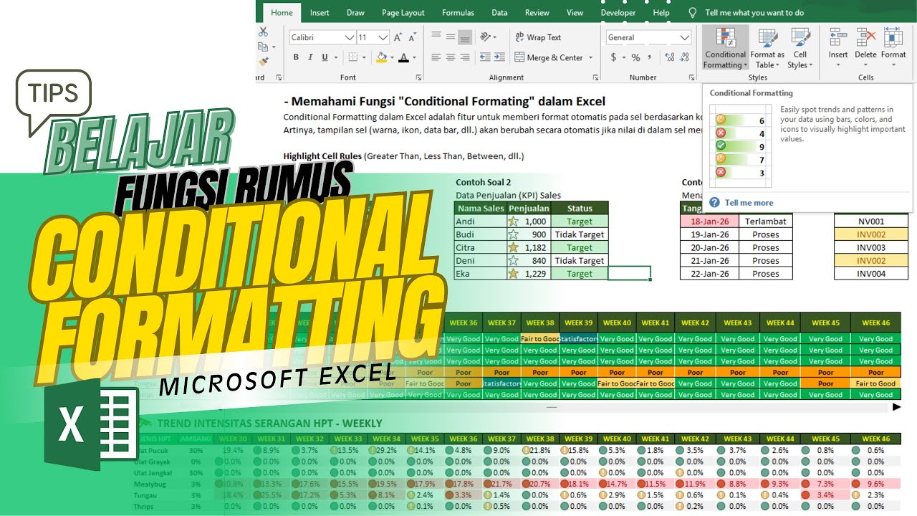Open Alignment group dialog launcher

pyautogui.click(x=596, y=77)
